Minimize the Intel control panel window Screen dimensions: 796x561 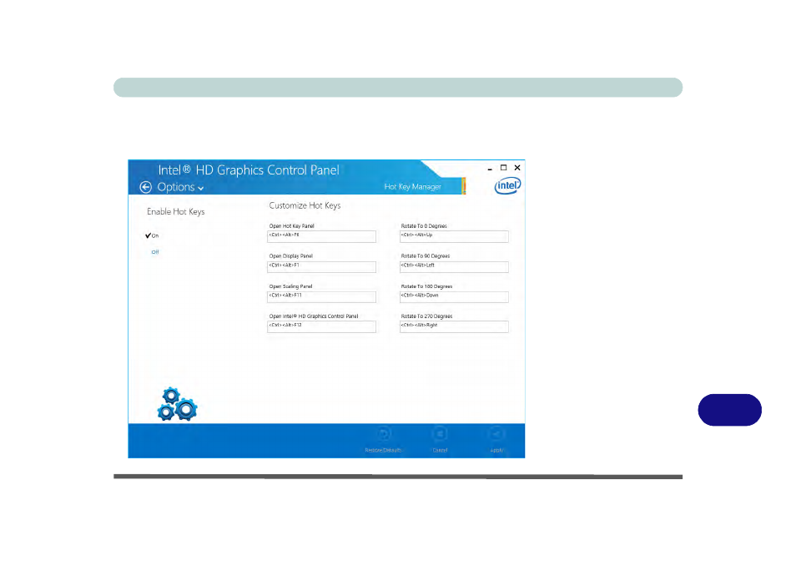[490, 168]
